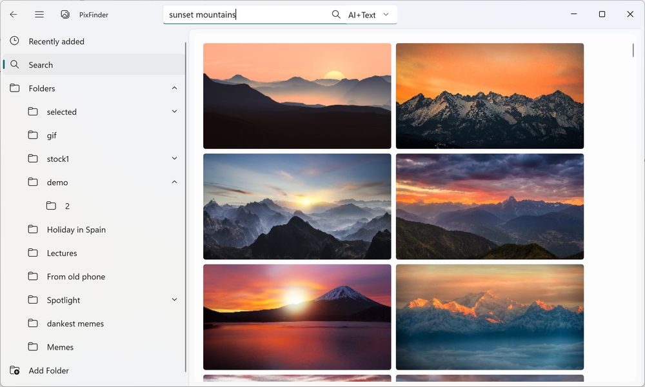Click the Folders header item
Screen dimensions: 645x387
(x=94, y=88)
